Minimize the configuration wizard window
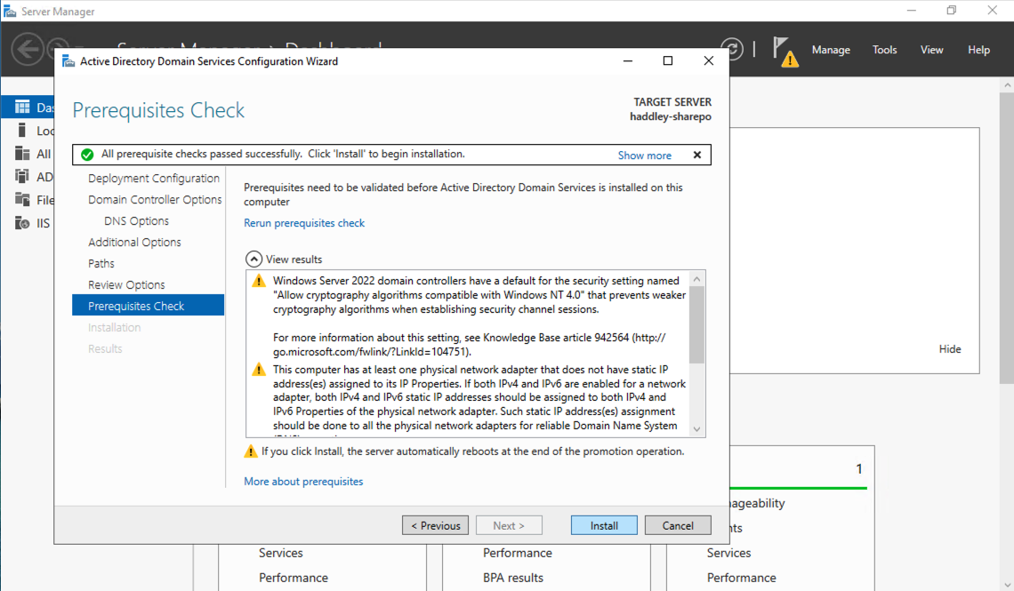Image resolution: width=1014 pixels, height=591 pixels. (627, 60)
